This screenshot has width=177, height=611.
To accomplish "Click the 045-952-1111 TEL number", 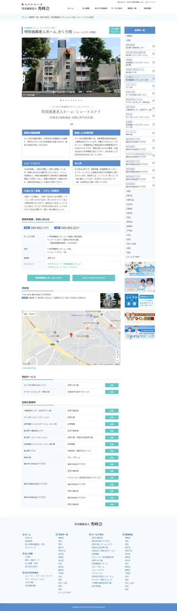I will click(40, 228).
